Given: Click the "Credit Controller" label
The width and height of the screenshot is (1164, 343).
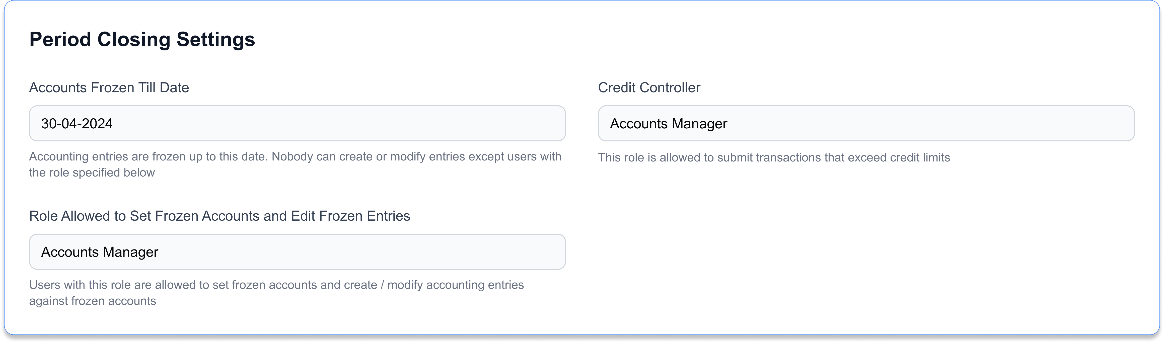Looking at the screenshot, I should (649, 88).
